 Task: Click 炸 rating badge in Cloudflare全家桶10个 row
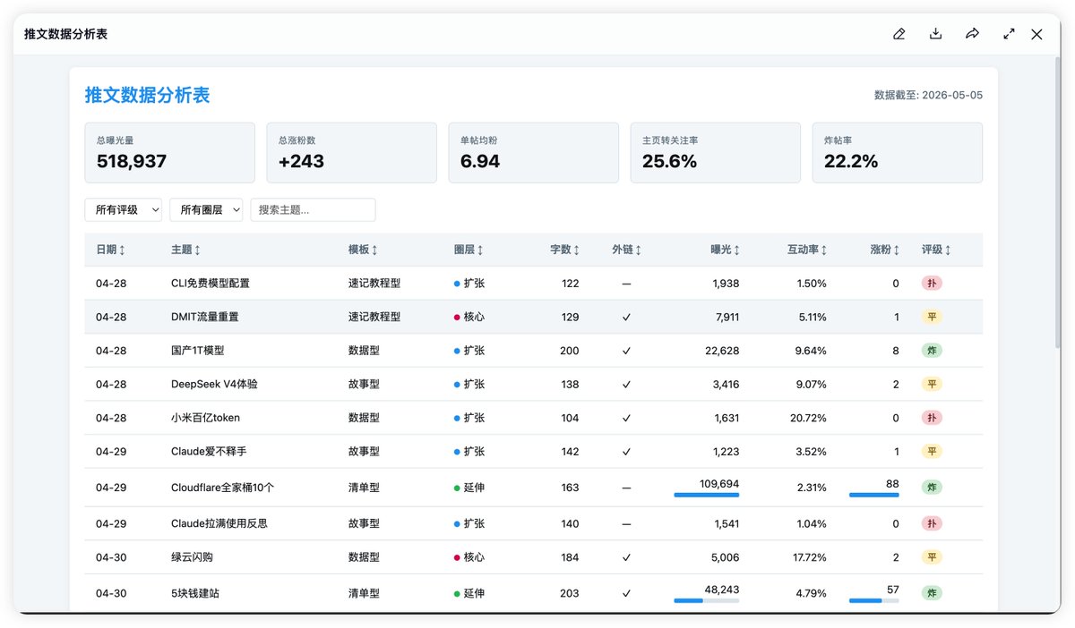932,488
